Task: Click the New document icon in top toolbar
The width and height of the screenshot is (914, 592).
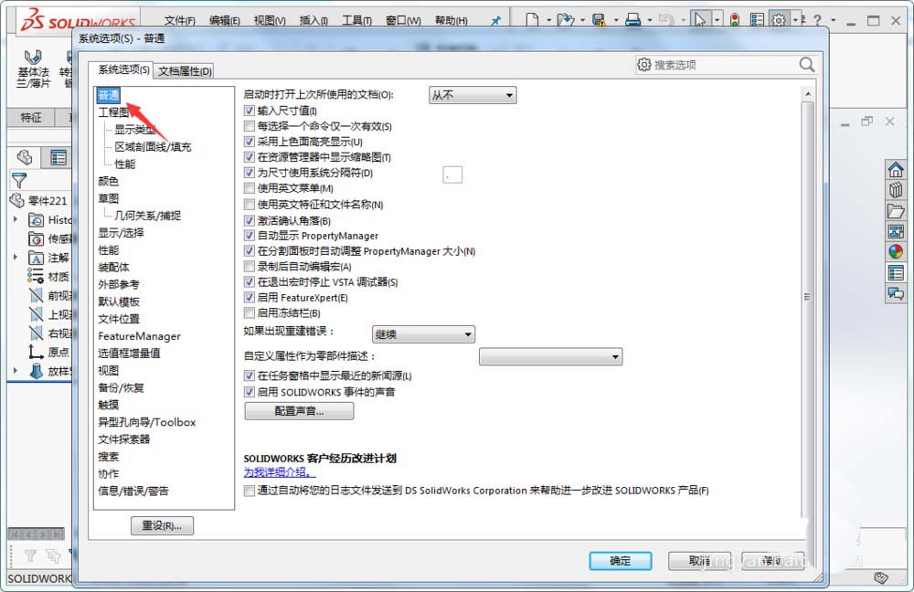Action: [x=532, y=20]
